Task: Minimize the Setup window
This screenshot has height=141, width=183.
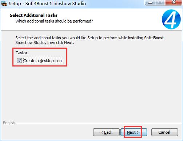Action: coord(150,2)
